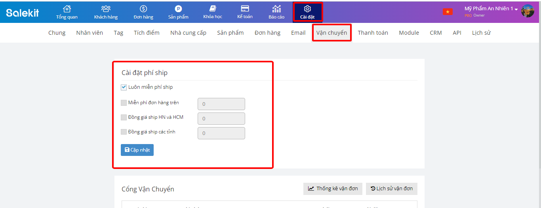Image resolution: width=541 pixels, height=208 pixels.
Task: View Lịch sử vận đơn history
Action: pos(391,189)
